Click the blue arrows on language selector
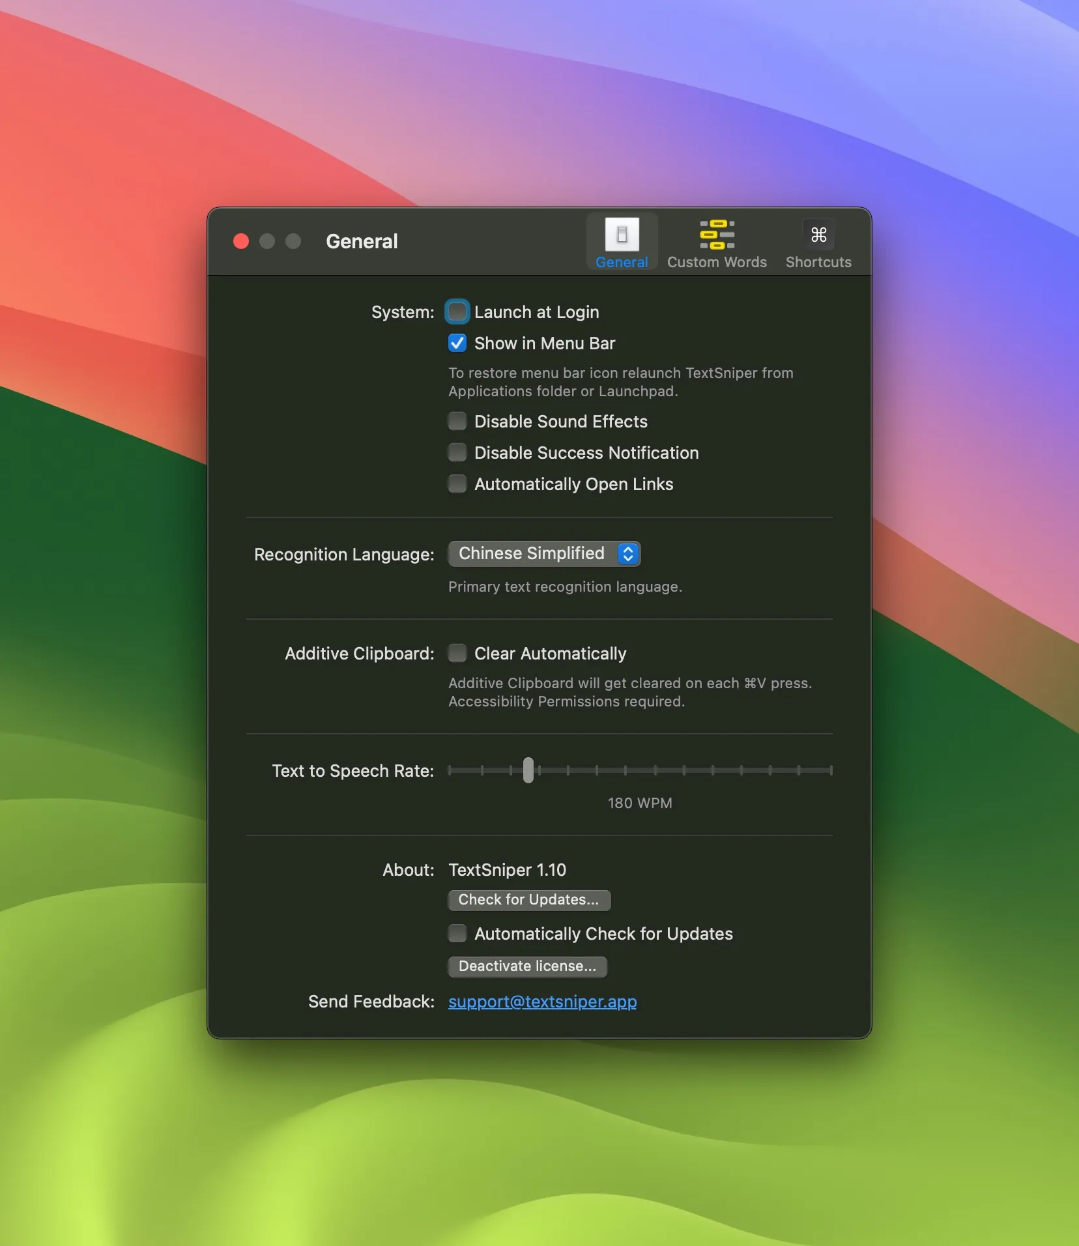This screenshot has height=1246, width=1079. [x=628, y=554]
